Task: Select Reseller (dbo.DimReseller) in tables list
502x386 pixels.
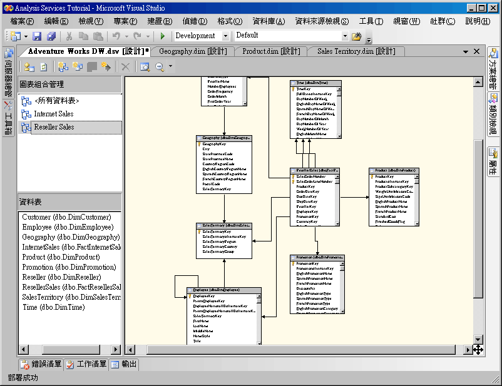Action: pyautogui.click(x=61, y=277)
